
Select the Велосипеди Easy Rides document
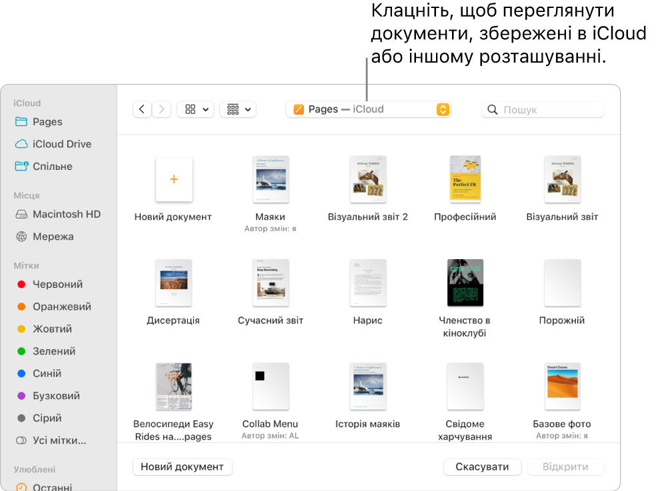click(x=174, y=386)
